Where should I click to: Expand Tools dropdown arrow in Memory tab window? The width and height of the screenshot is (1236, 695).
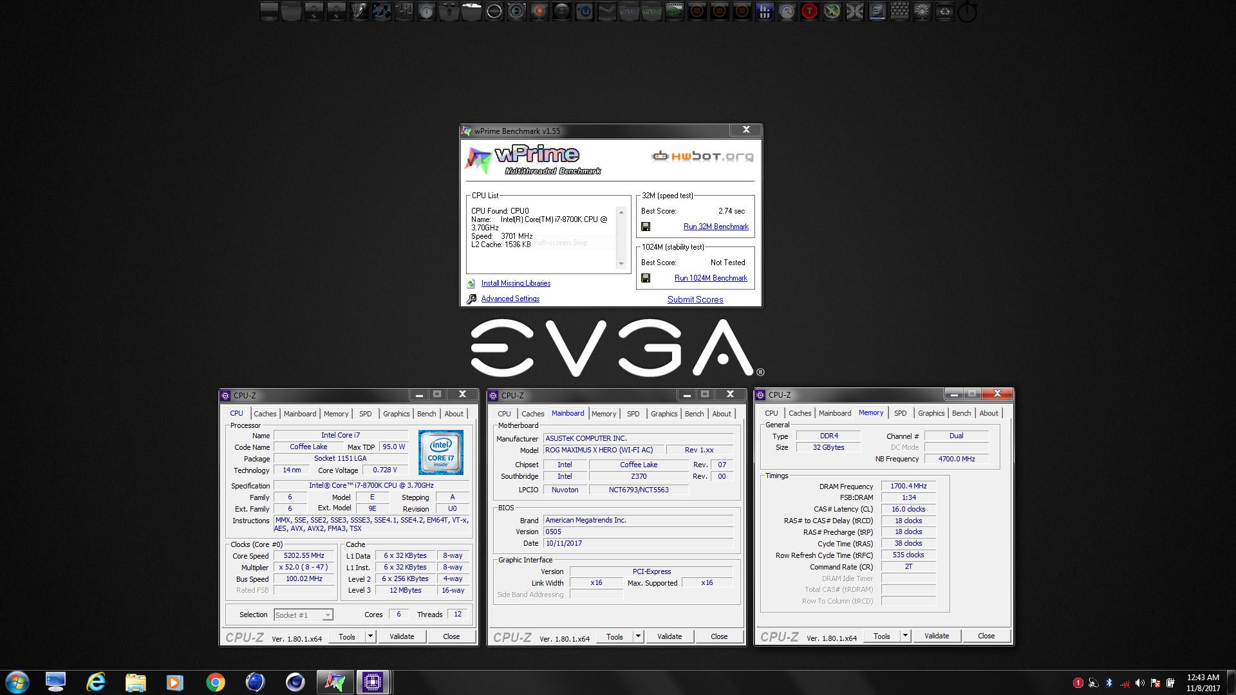point(904,636)
